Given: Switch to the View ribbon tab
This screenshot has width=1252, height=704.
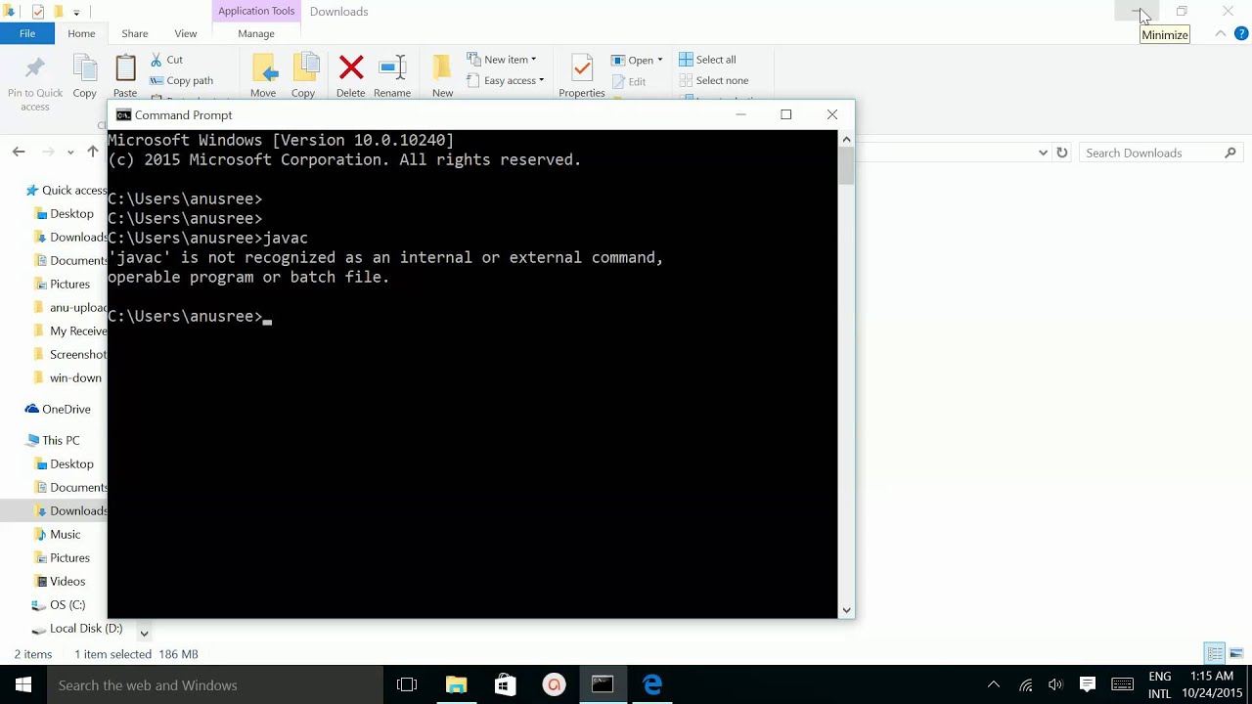Looking at the screenshot, I should coord(185,33).
